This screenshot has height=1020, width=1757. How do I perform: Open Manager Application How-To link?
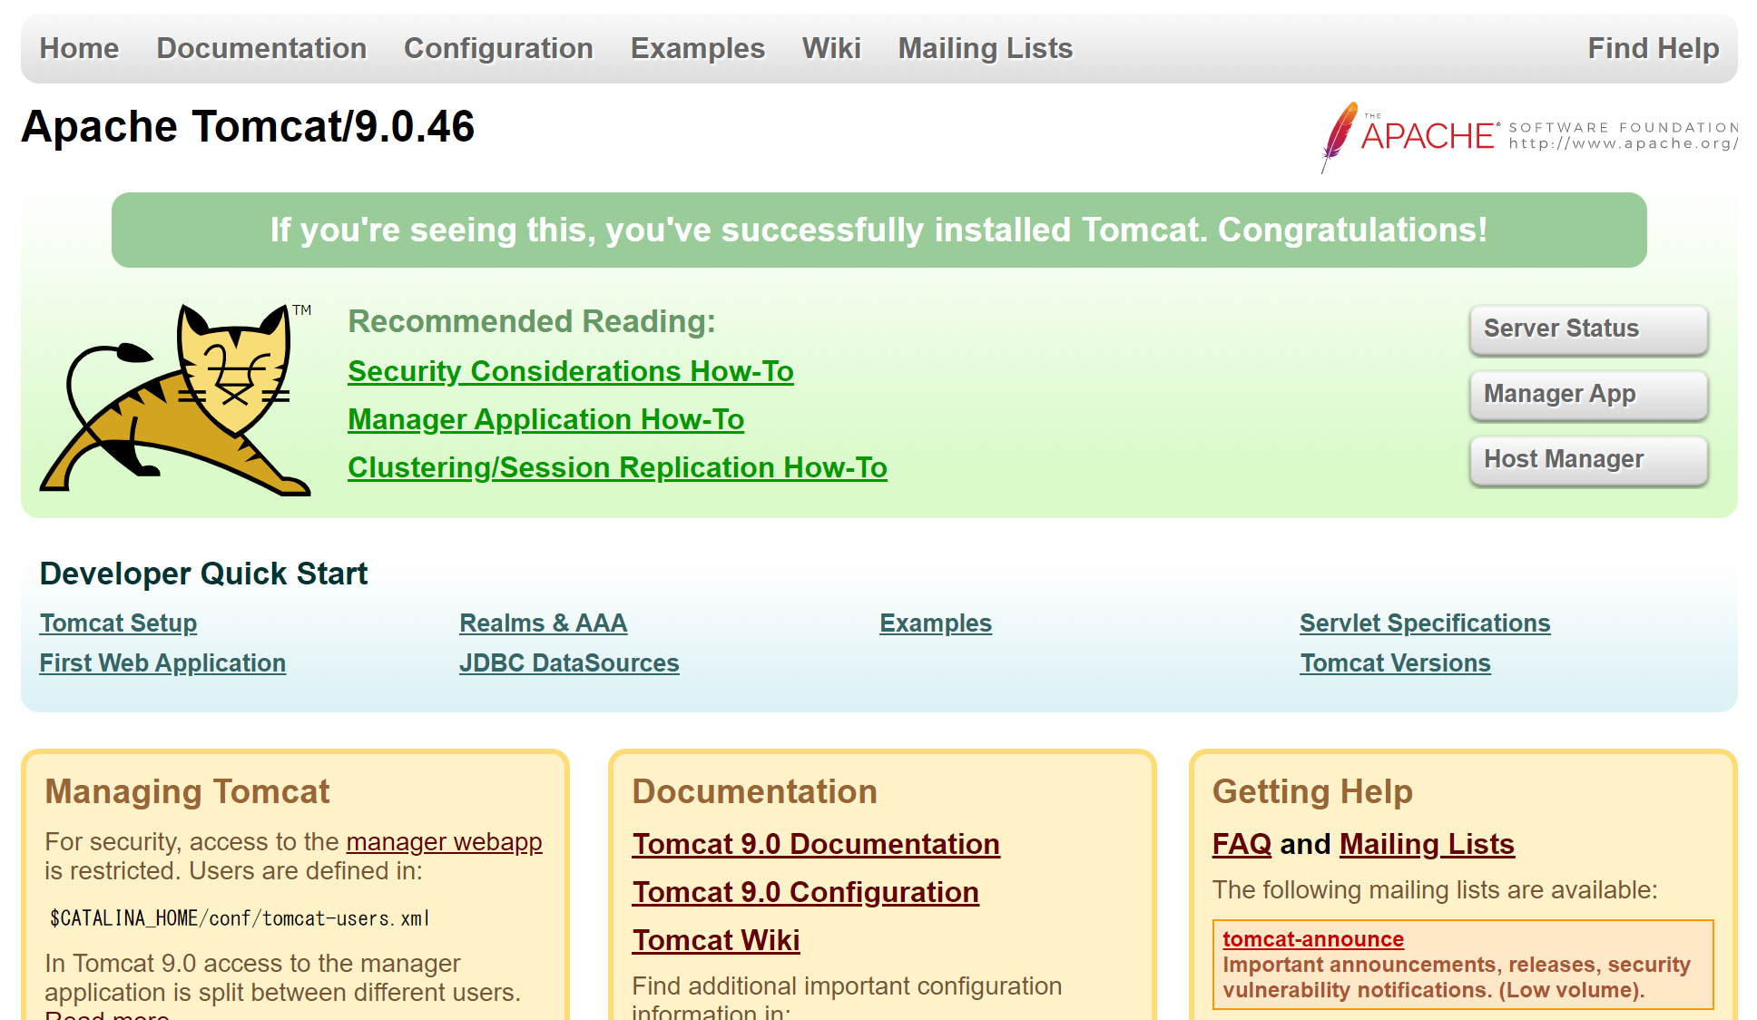click(545, 419)
